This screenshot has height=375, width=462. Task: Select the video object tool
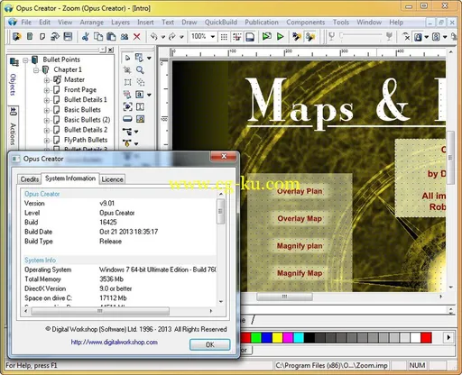pos(127,106)
